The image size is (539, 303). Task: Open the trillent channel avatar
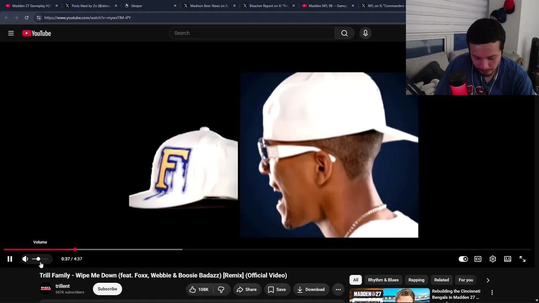point(45,288)
